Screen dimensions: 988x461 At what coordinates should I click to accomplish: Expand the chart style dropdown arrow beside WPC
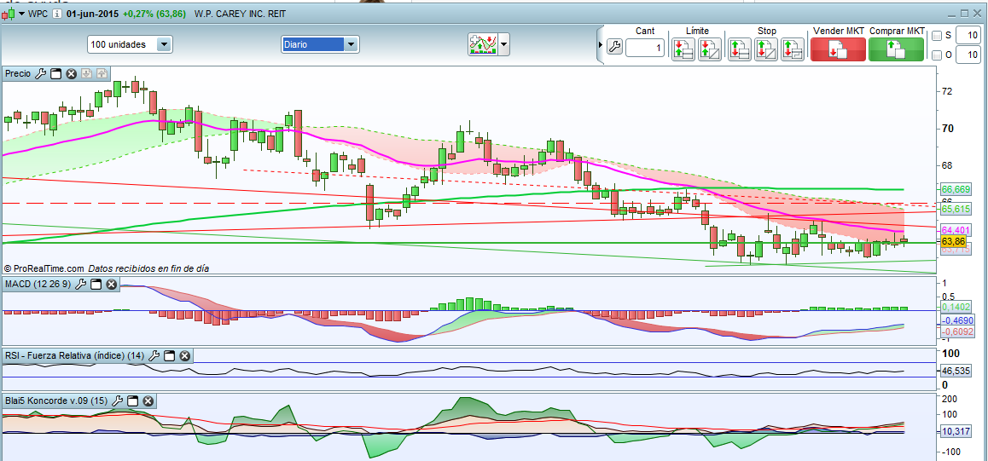coord(22,14)
